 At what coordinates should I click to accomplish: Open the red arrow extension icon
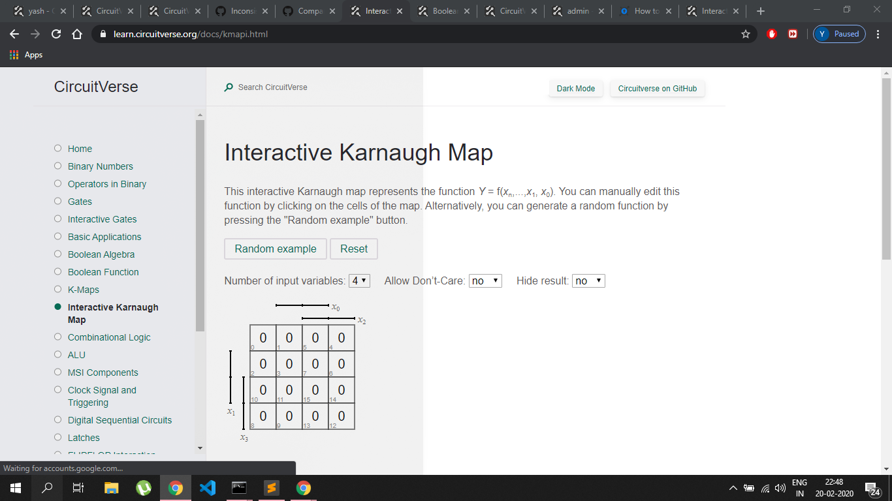click(x=793, y=34)
